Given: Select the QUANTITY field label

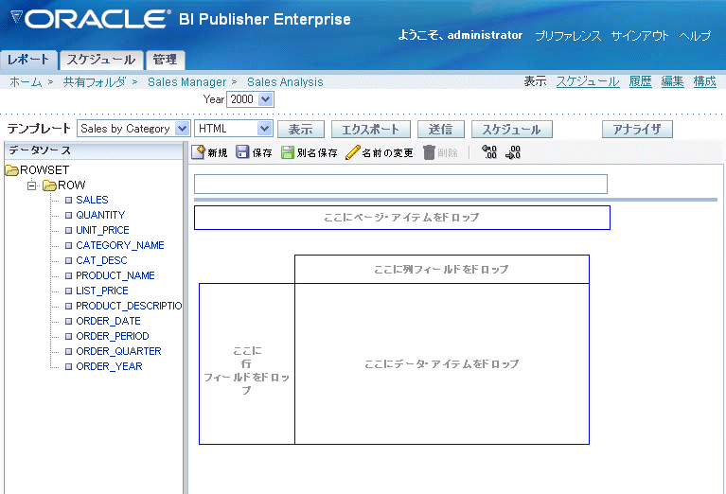Looking at the screenshot, I should [x=100, y=215].
